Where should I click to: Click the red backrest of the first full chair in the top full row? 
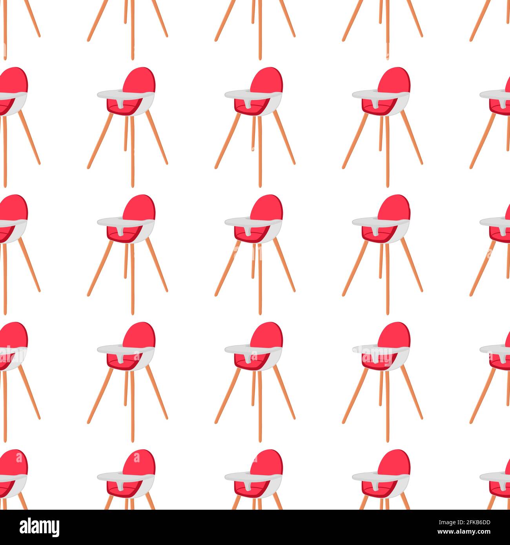(140, 80)
